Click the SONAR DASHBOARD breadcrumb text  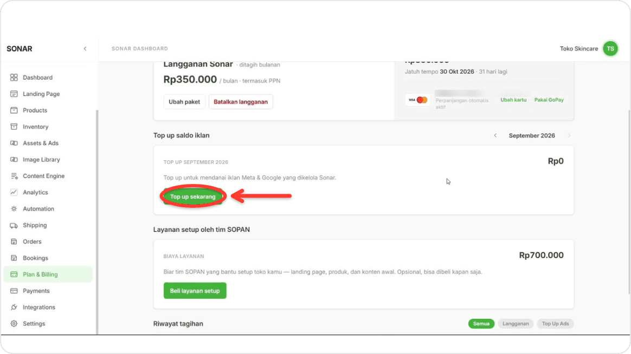140,49
